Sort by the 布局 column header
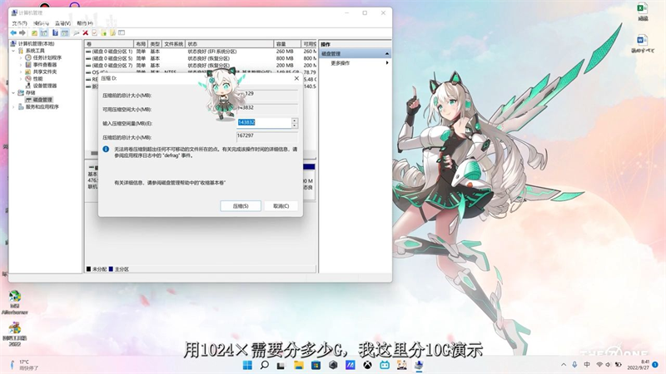 (x=141, y=44)
